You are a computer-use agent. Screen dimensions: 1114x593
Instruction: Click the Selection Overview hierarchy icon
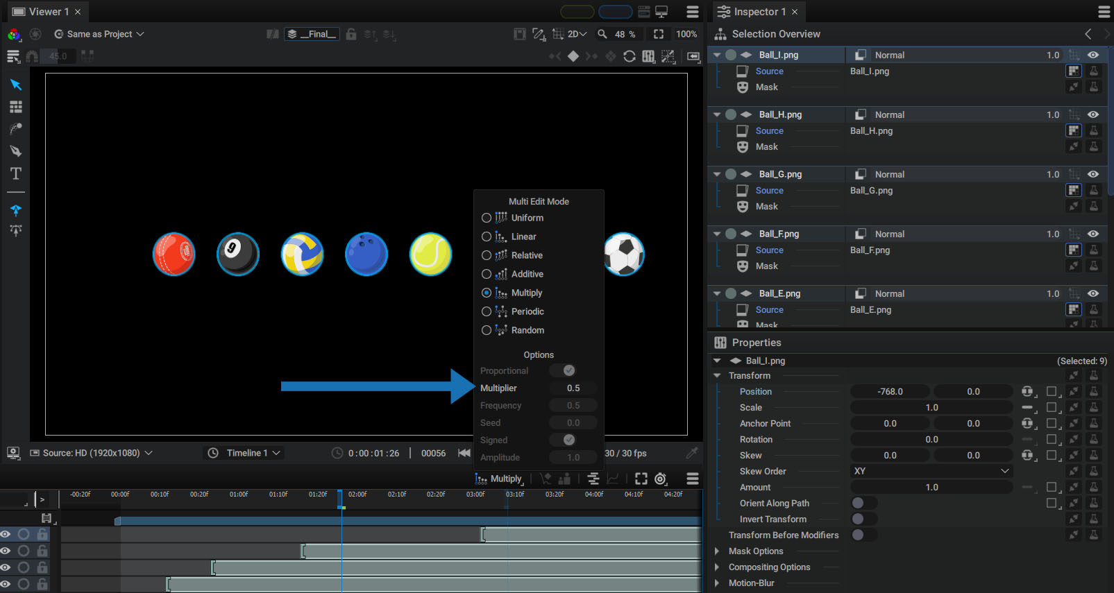tap(720, 34)
